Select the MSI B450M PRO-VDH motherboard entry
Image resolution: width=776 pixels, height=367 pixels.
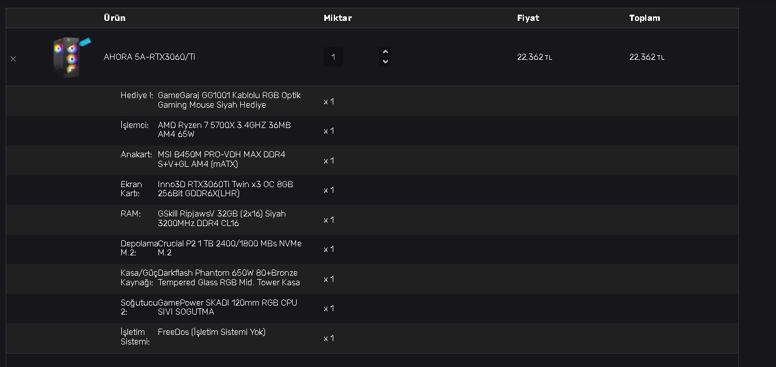pos(221,160)
